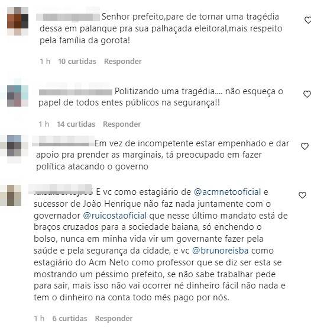Open second commenter's profile picture
The height and width of the screenshot is (327, 311).
[x=18, y=96]
